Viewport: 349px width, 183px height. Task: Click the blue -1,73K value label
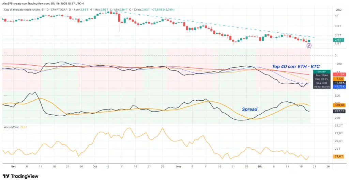pyautogui.click(x=339, y=87)
